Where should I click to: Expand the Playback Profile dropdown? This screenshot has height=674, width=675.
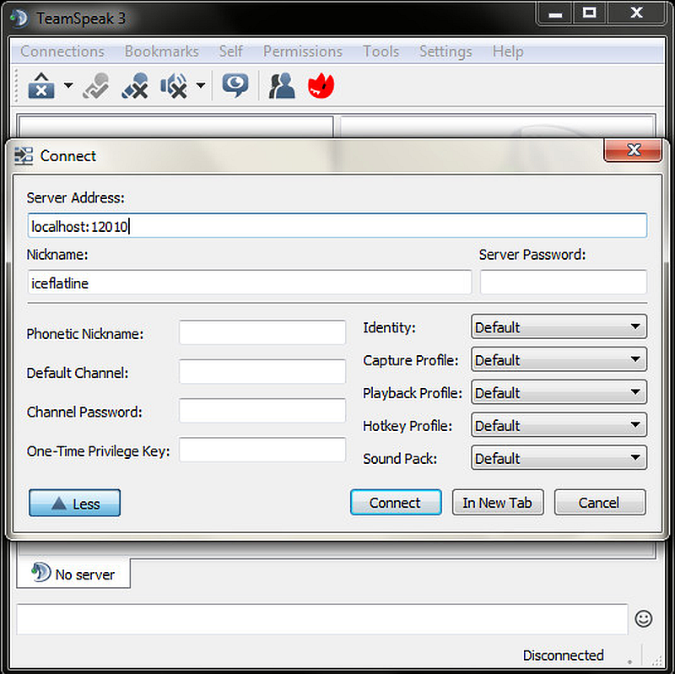[559, 392]
